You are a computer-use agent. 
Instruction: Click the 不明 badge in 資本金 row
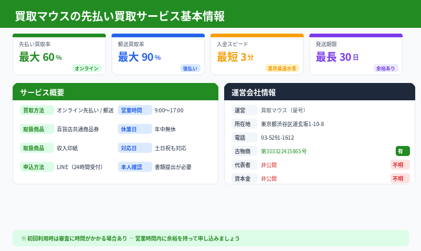click(400, 179)
